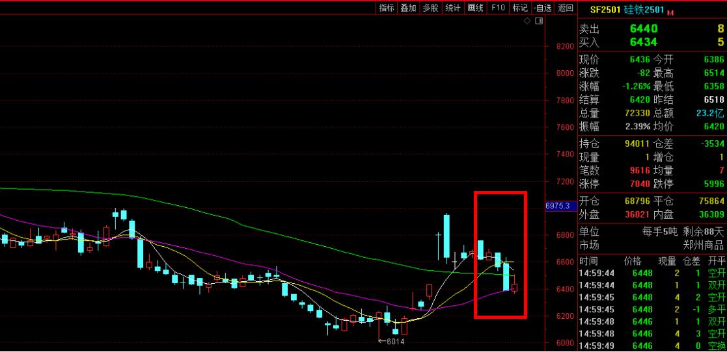Switch to 多股 multi-stock view
The image size is (727, 352).
tap(430, 8)
